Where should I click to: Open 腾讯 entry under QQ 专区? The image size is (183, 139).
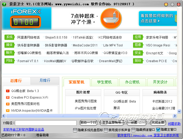116,108
